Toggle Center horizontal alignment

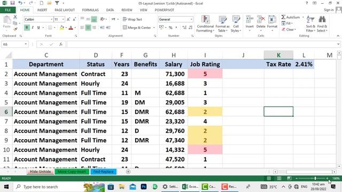[88, 28]
